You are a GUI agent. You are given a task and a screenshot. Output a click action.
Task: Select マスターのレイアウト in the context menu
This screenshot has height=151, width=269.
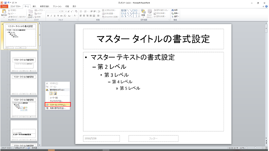click(58, 105)
